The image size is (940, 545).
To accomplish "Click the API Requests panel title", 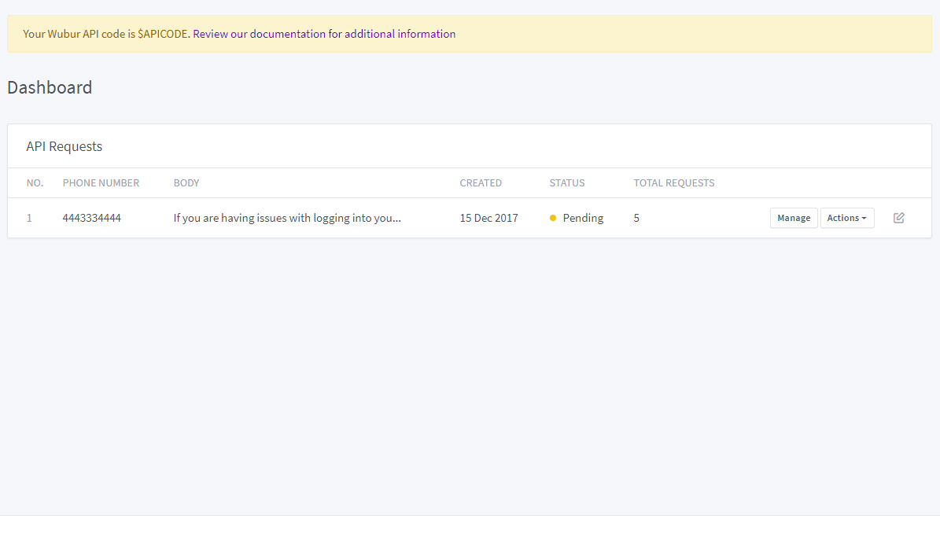I will [65, 146].
